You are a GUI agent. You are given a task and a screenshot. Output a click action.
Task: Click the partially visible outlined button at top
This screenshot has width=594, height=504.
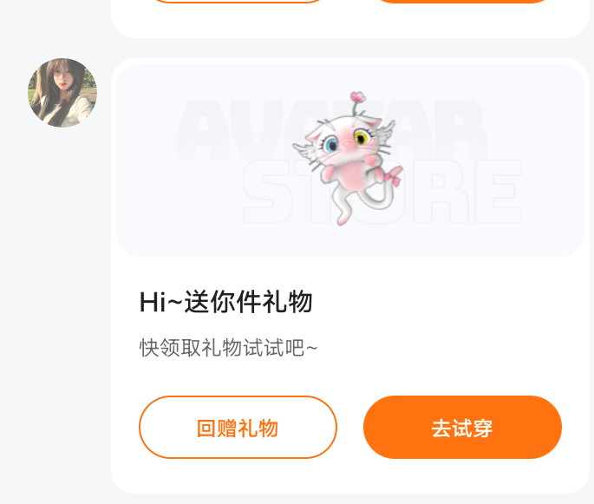click(x=238, y=2)
